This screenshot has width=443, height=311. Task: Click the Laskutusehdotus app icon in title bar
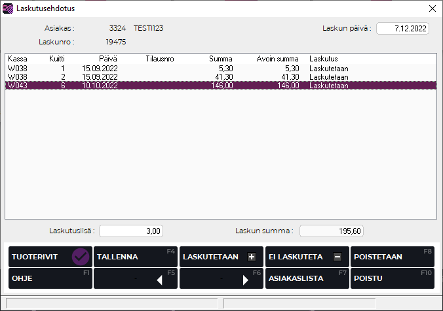coord(8,8)
